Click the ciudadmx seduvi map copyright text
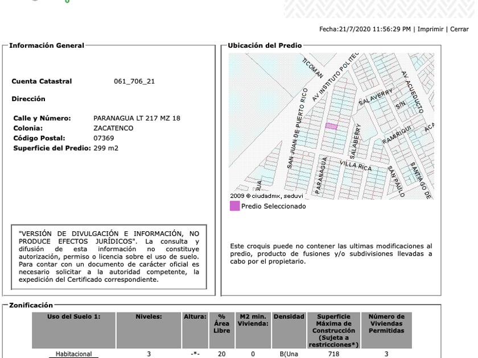This screenshot has width=478, height=358. tap(266, 195)
